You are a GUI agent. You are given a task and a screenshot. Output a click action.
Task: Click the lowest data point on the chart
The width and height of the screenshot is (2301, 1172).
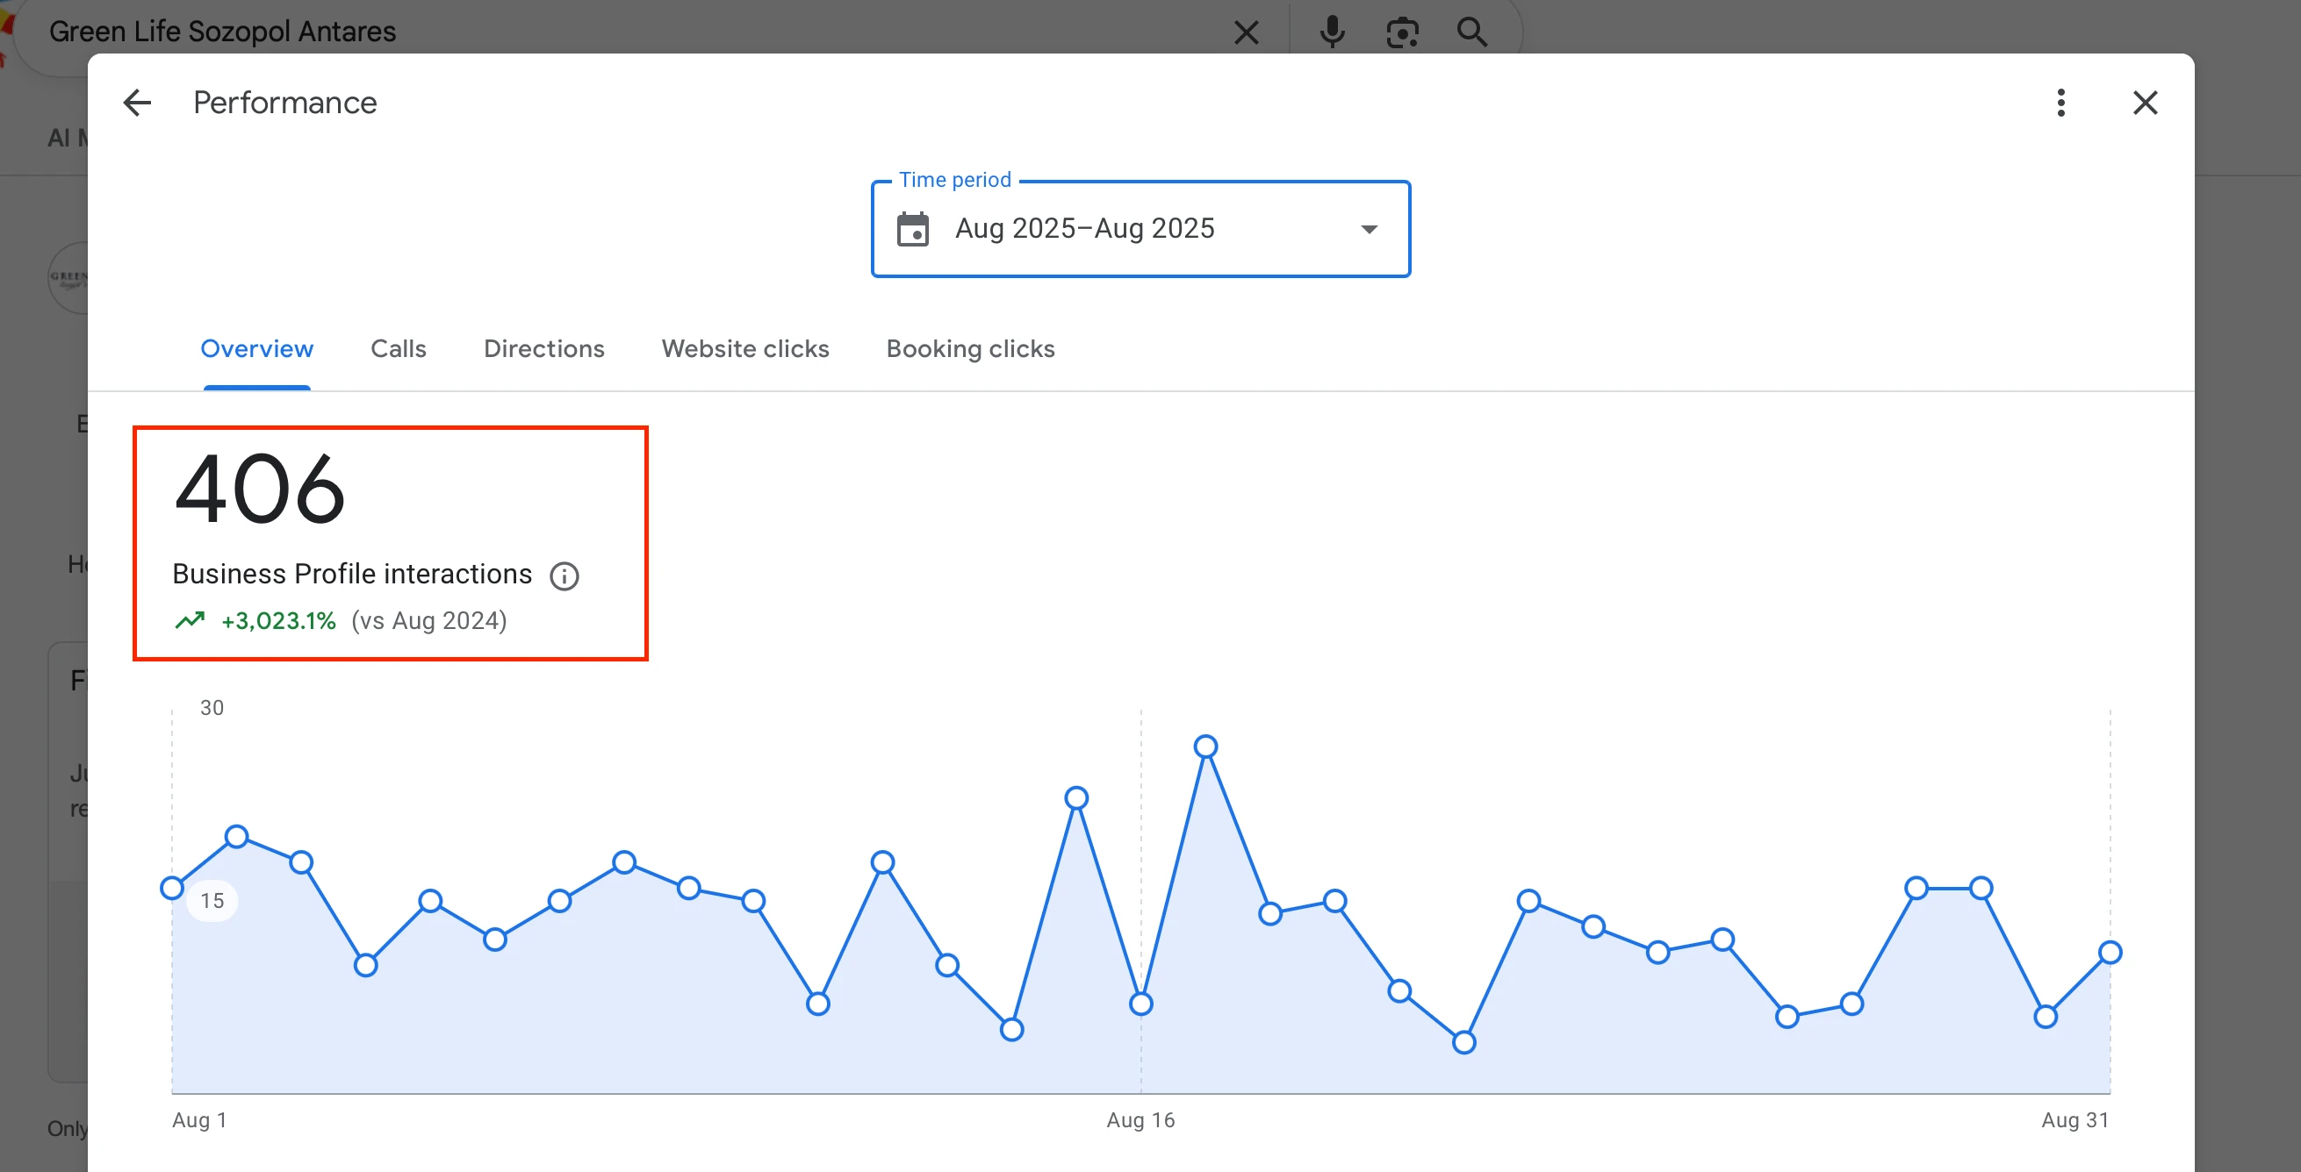pyautogui.click(x=1464, y=1042)
